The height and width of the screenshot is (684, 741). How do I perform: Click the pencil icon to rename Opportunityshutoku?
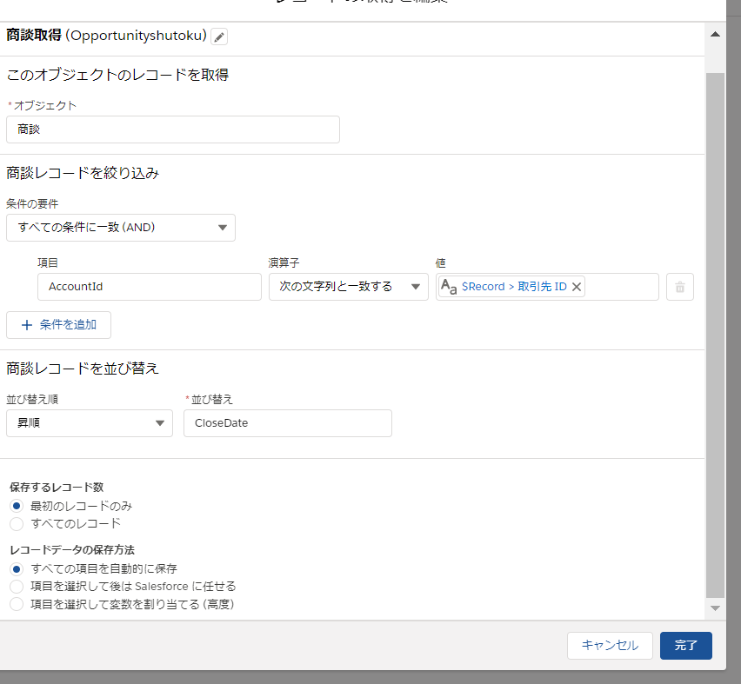point(218,37)
